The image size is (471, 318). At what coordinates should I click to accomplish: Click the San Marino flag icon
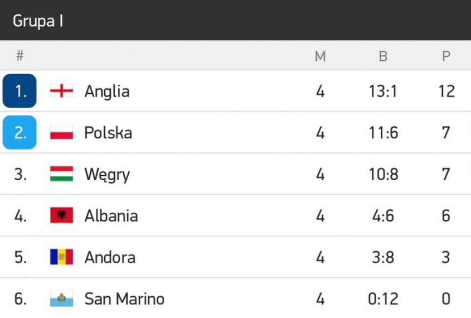coord(61,298)
